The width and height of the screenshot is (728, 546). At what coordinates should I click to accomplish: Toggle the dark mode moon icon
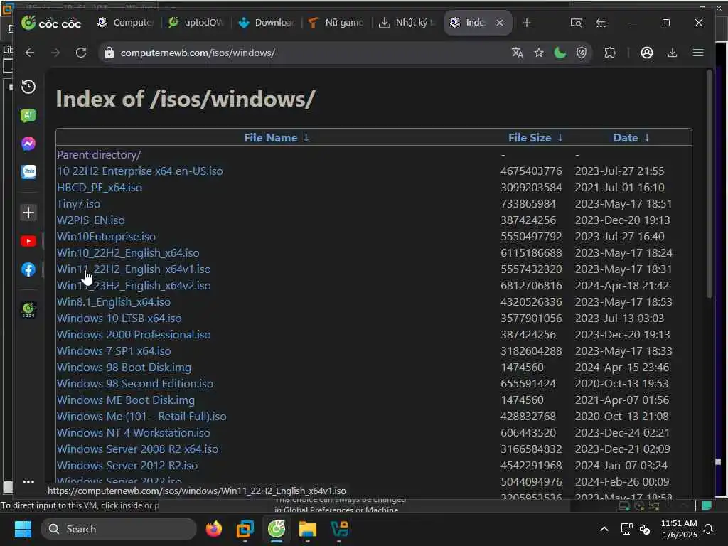[560, 53]
